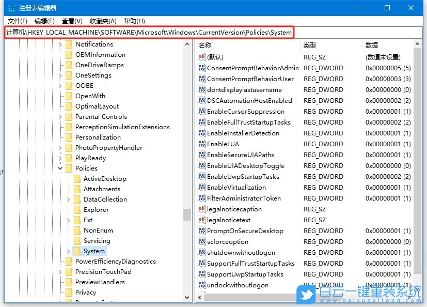Click the ab icon next to legalnoticetext
The width and height of the screenshot is (427, 307).
pos(201,220)
